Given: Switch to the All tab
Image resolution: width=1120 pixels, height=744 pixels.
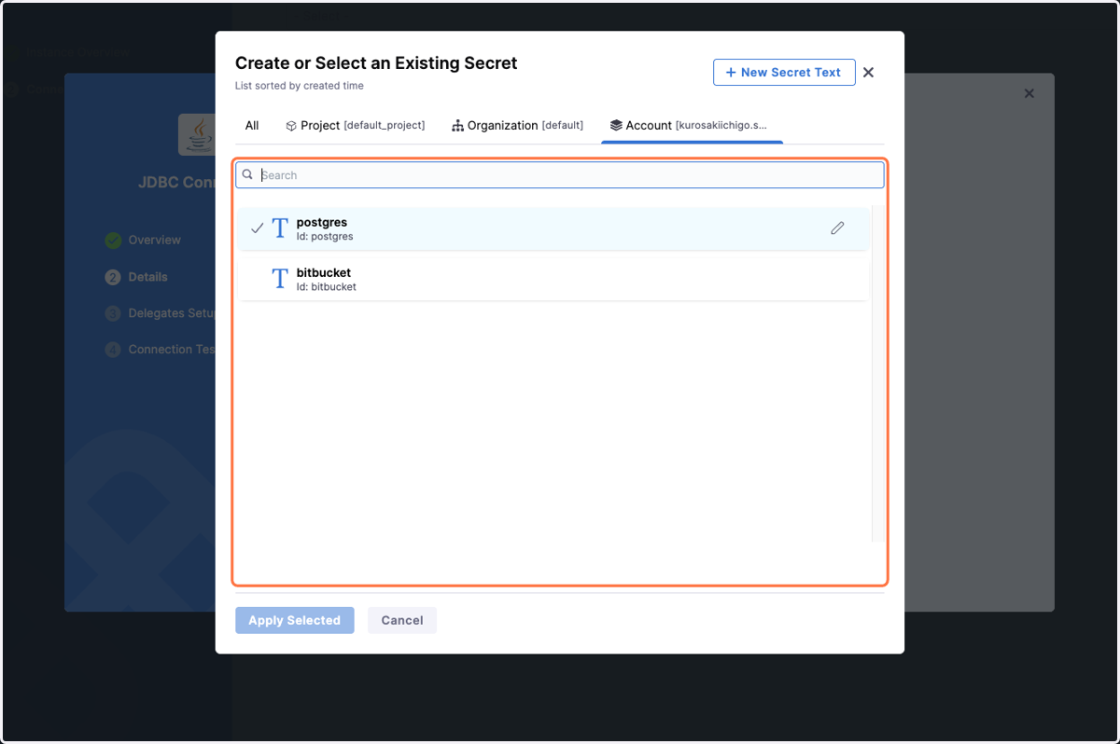Looking at the screenshot, I should click(x=252, y=125).
